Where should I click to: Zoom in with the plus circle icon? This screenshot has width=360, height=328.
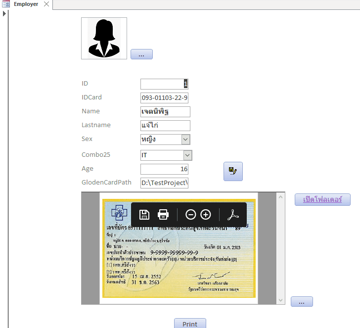click(206, 215)
